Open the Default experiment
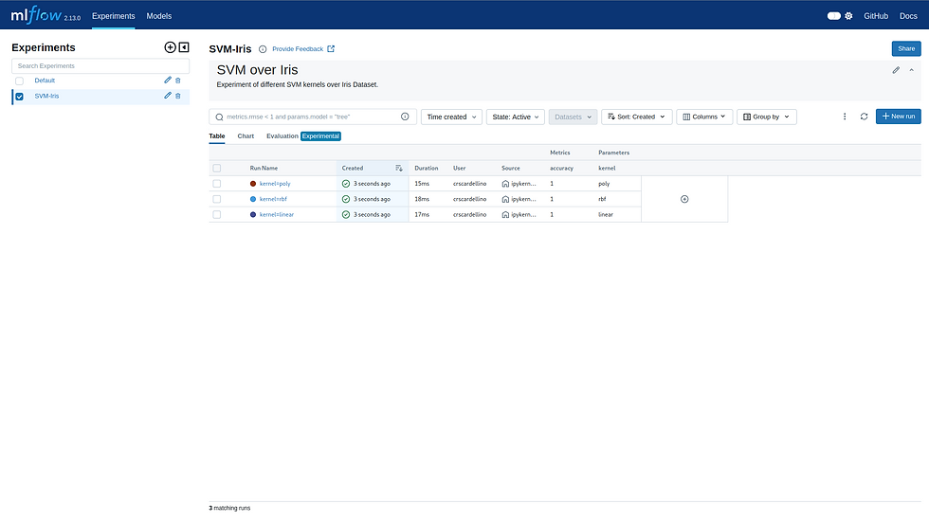The width and height of the screenshot is (929, 522). (x=45, y=81)
